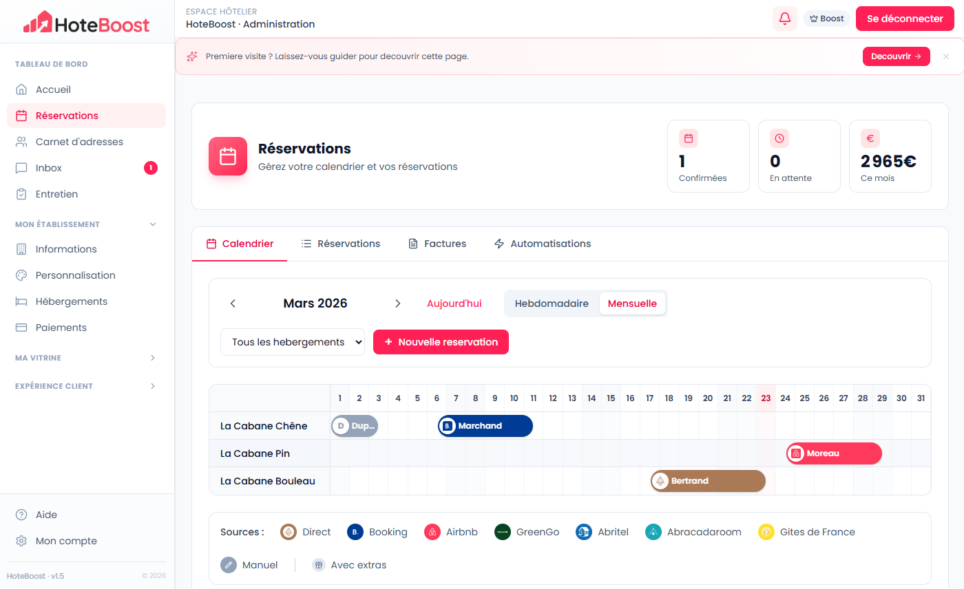Click the Nouvelle reservation button
The width and height of the screenshot is (964, 589).
[x=441, y=342]
